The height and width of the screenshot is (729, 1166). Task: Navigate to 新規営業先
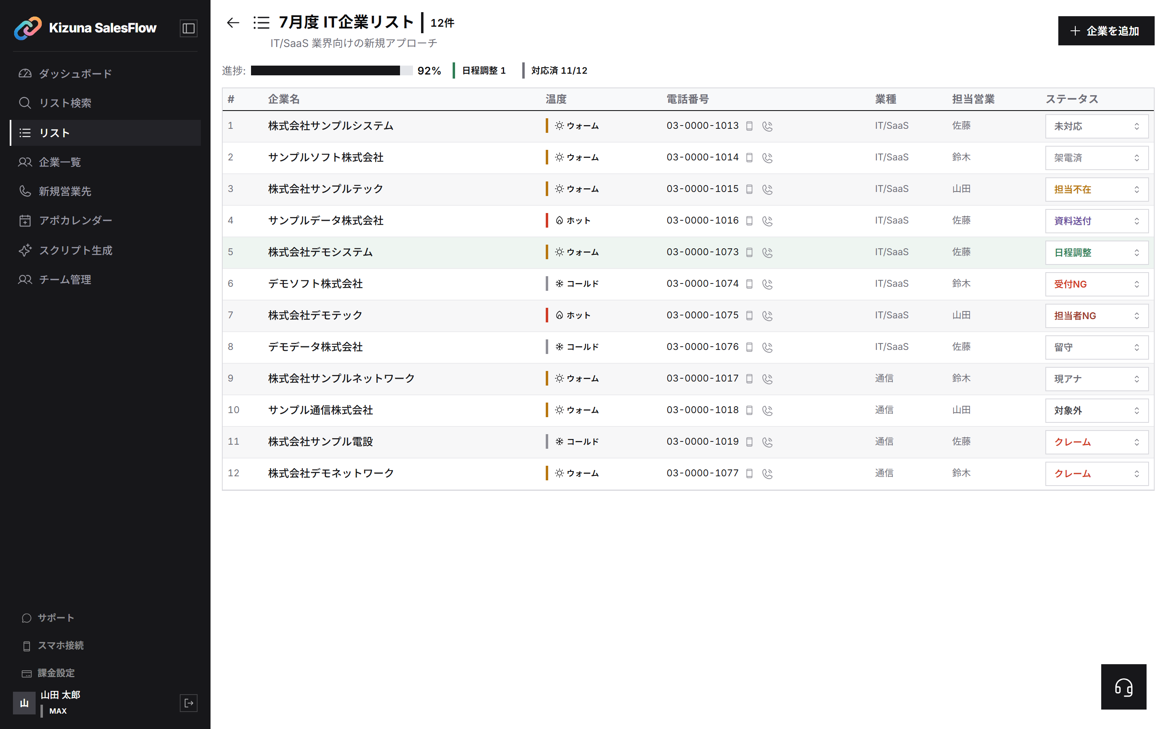tap(106, 192)
